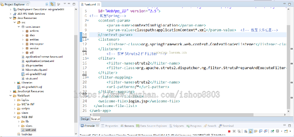Viewport: 294px width, 137px height.
Task: Close the web.xml editor tab
Action: [99, 4]
